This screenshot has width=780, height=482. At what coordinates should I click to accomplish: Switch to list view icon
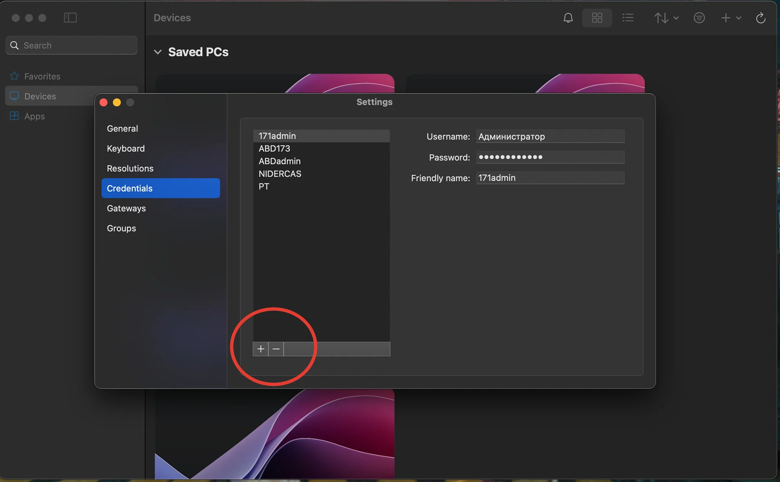[628, 18]
